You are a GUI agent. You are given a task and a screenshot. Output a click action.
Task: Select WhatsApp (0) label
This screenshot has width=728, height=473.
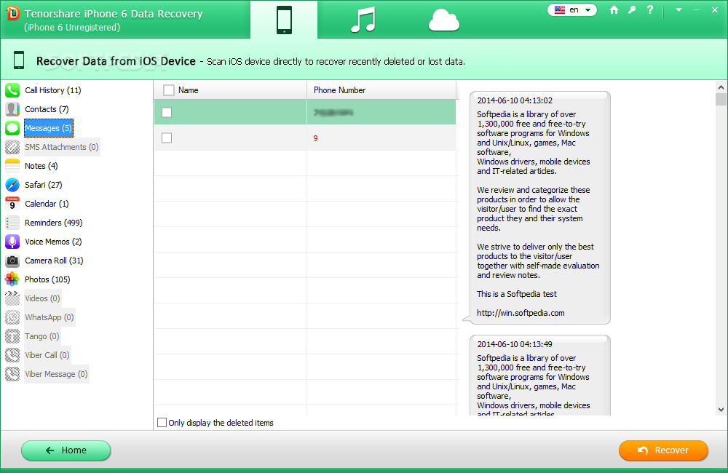point(50,317)
